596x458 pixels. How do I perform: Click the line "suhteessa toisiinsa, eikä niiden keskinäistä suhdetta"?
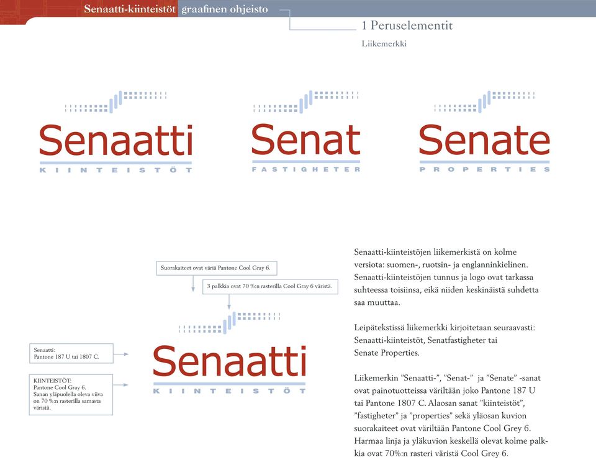point(446,290)
